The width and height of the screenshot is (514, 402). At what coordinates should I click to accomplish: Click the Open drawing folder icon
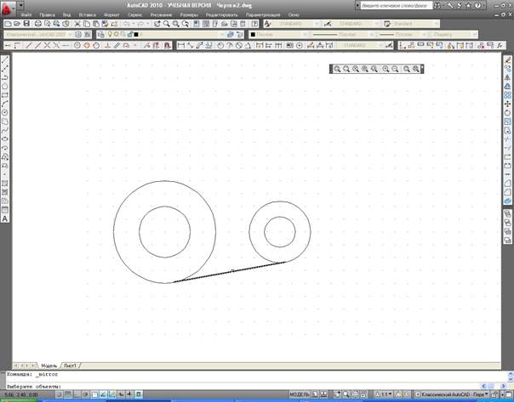click(17, 24)
